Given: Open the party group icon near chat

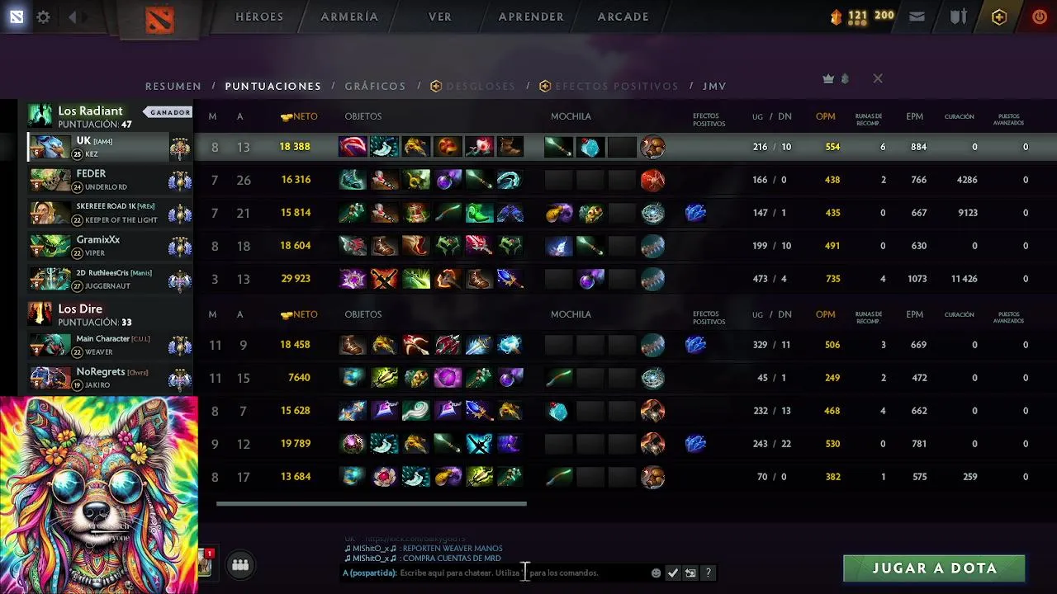Looking at the screenshot, I should (240, 565).
